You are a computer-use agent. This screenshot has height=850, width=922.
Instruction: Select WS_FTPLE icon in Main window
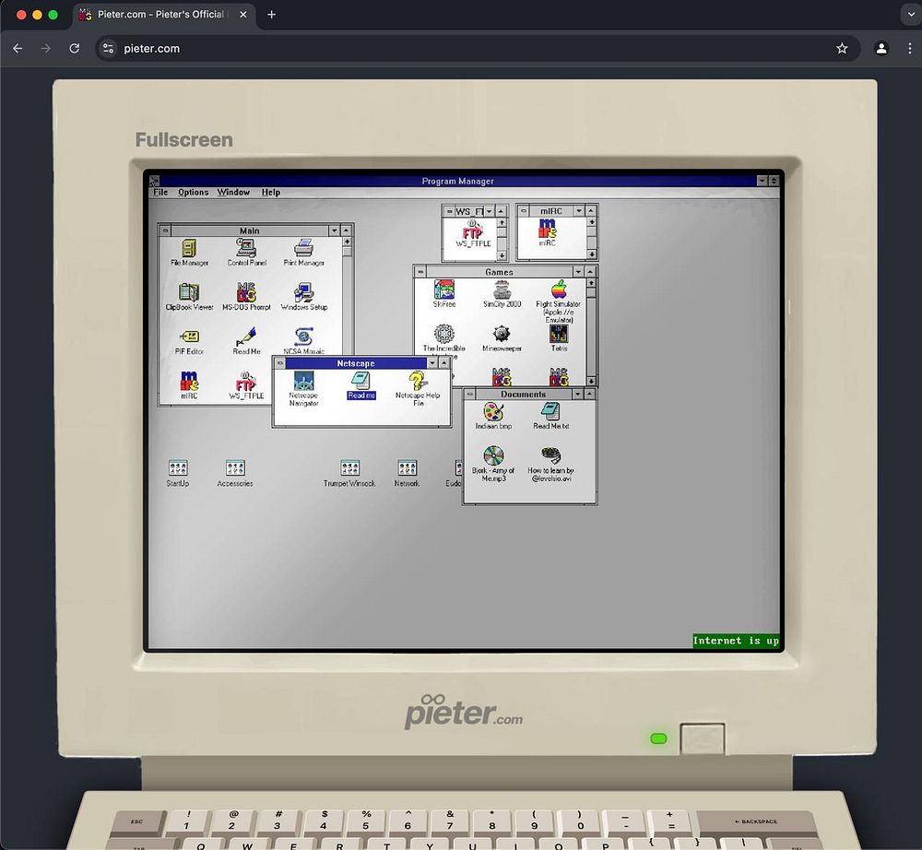coord(246,385)
